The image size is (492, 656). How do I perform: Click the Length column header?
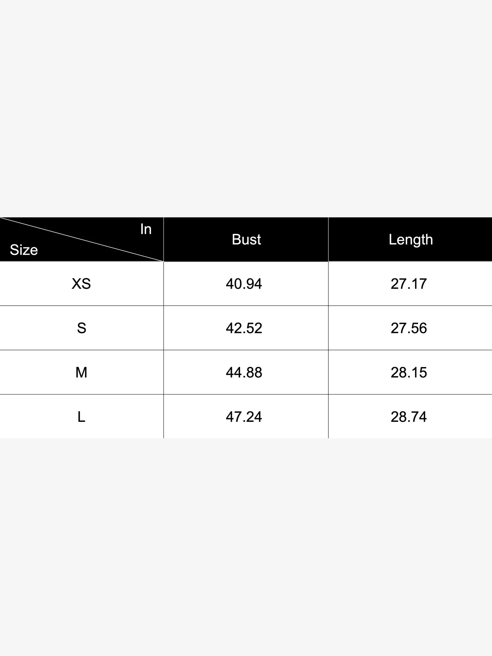411,239
